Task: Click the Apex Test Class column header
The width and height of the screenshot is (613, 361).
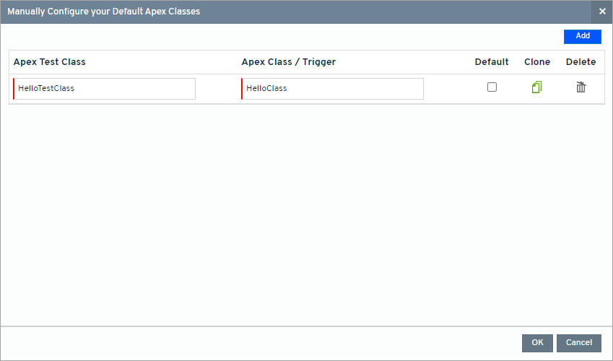Action: coord(50,62)
